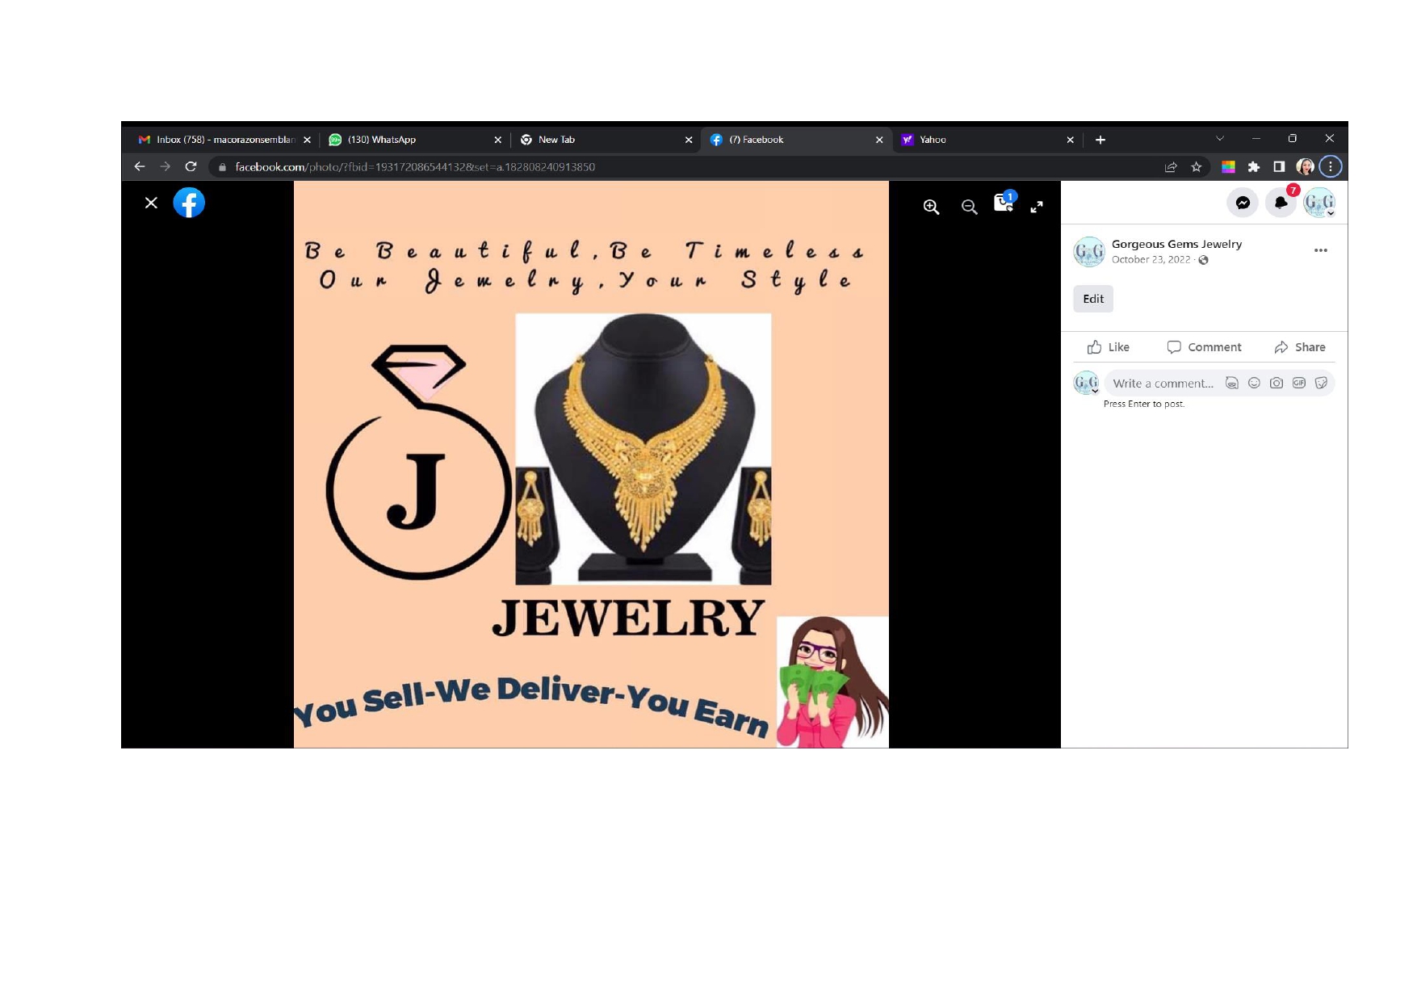Screen dimensions: 1417x1002
Task: Open the October 23, 2022 post date
Action: point(1151,259)
